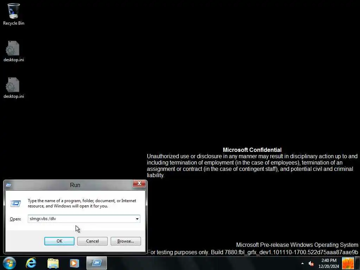
Task: Open the Recycle Bin desktop icon
Action: (14, 14)
